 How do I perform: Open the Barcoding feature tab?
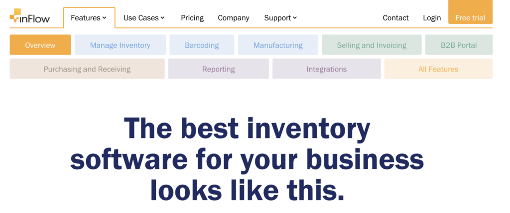click(x=202, y=45)
